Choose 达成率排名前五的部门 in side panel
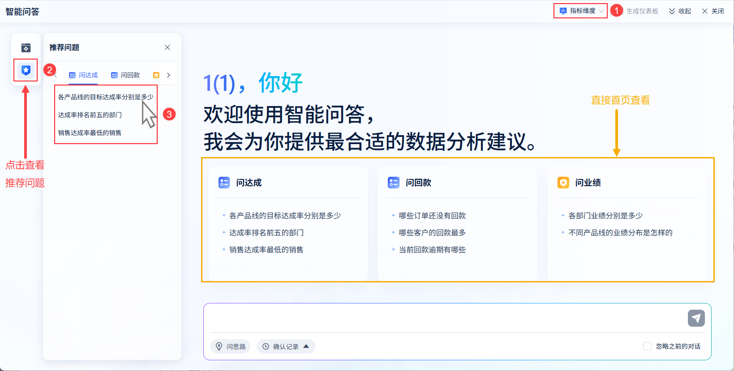Screen dimensions: 734x371 pyautogui.click(x=90, y=115)
